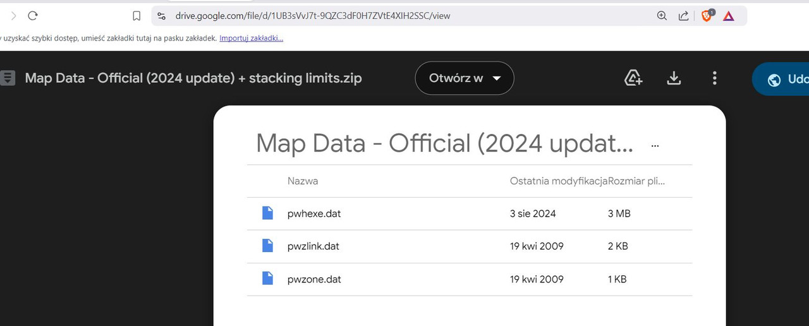Click the zoom magnifier icon in address bar
This screenshot has width=809, height=326.
662,16
